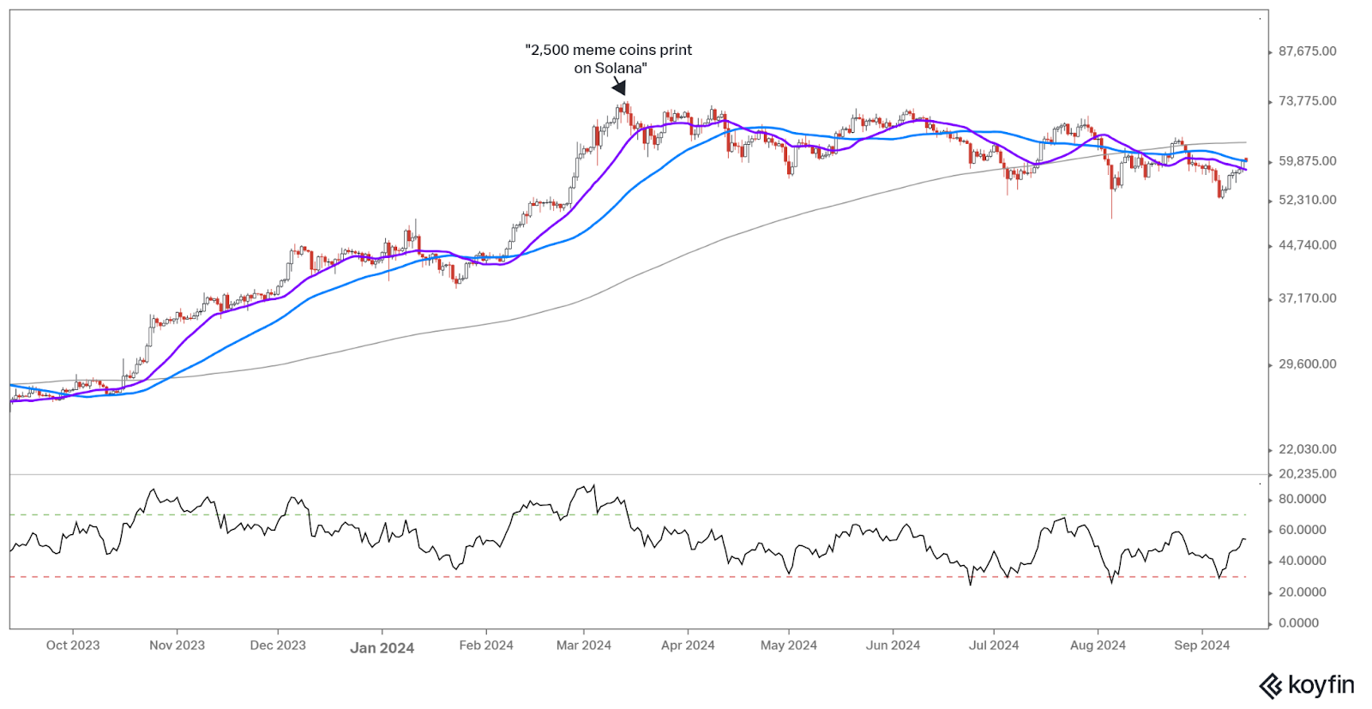Click the Apr 2024 date label
This screenshot has height=709, width=1372.
click(688, 646)
